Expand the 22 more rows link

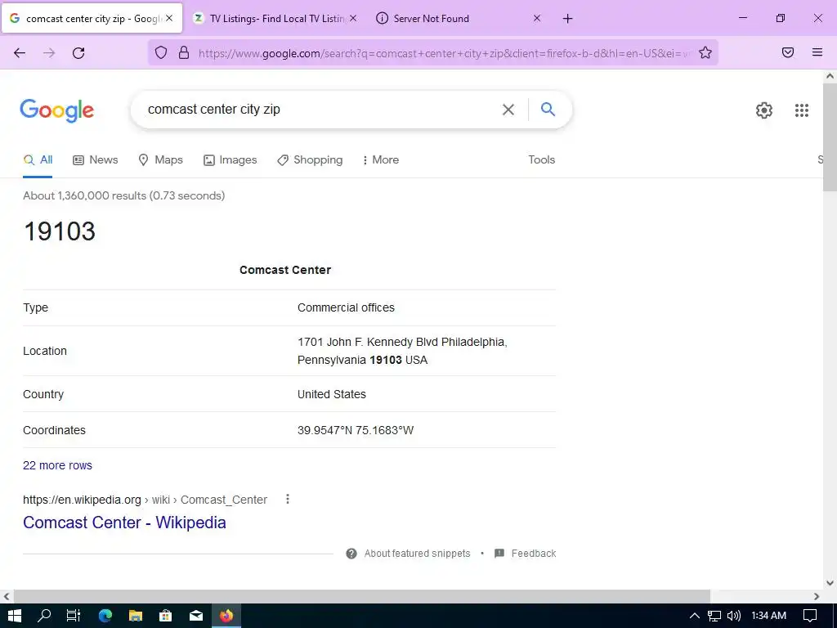[x=58, y=465]
